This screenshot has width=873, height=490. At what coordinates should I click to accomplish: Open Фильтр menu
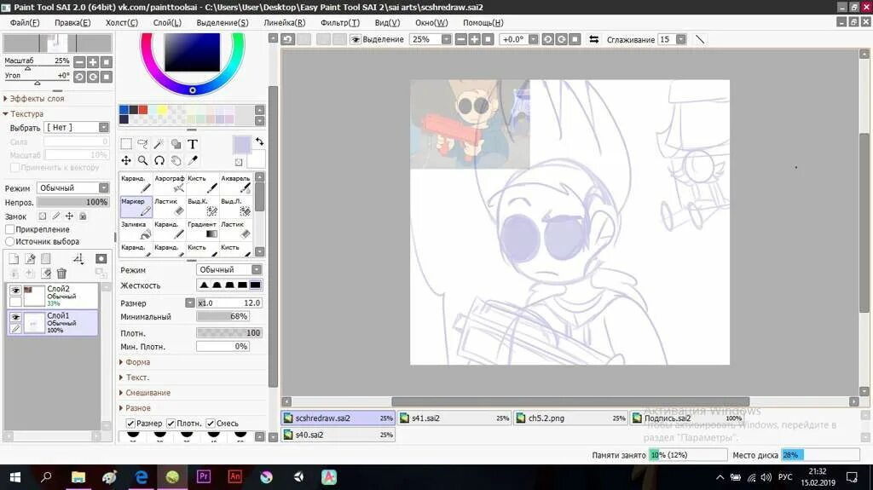[x=340, y=23]
